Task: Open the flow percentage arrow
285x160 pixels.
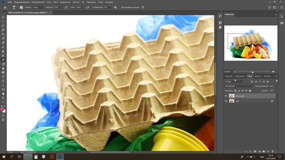Action: click(83, 8)
